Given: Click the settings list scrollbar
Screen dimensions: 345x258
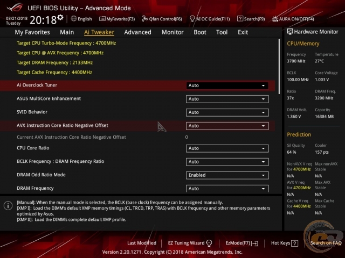Looking at the screenshot, I should point(279,67).
